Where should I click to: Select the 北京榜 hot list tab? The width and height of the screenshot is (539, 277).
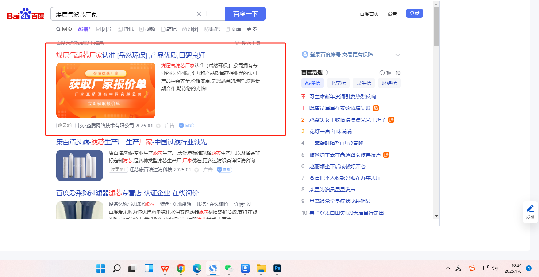coord(338,83)
